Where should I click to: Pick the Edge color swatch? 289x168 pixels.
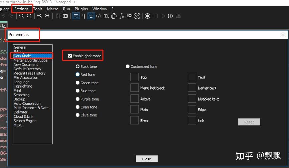click(192, 109)
